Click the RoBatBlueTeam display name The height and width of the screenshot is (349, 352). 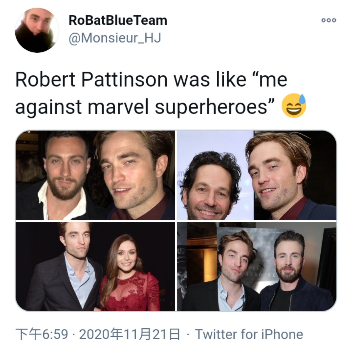[x=118, y=20]
